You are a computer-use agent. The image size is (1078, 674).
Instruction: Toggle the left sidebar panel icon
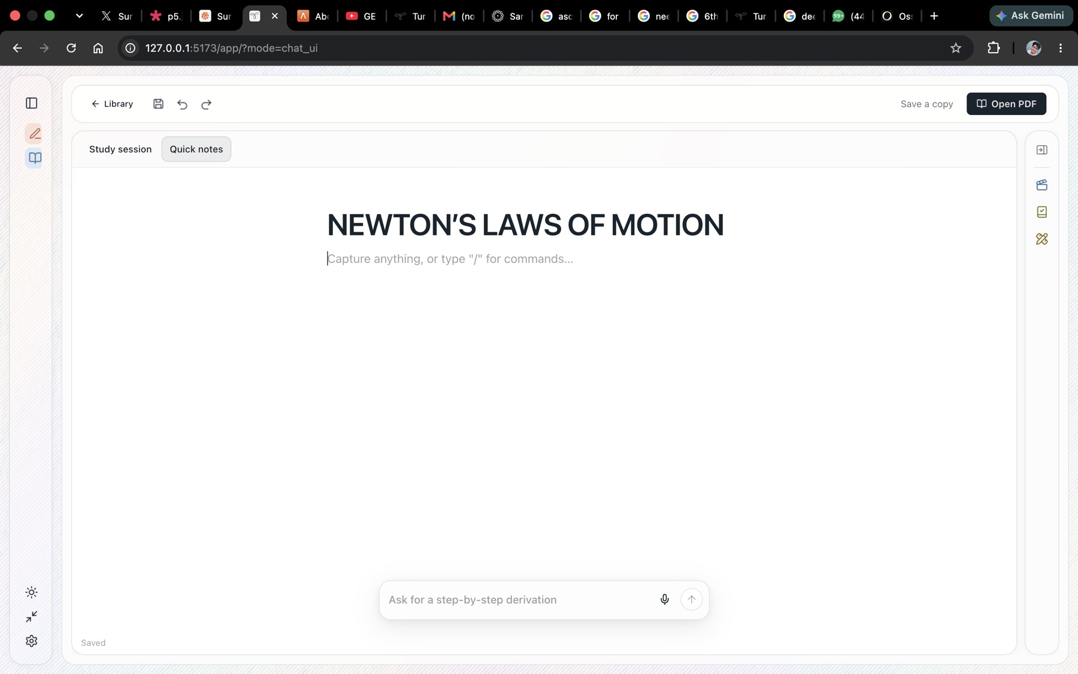[32, 103]
